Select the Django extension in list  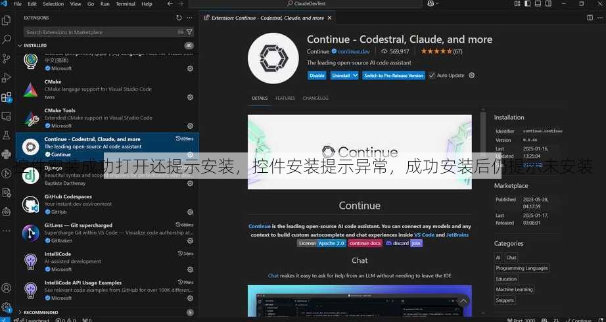pyautogui.click(x=107, y=175)
